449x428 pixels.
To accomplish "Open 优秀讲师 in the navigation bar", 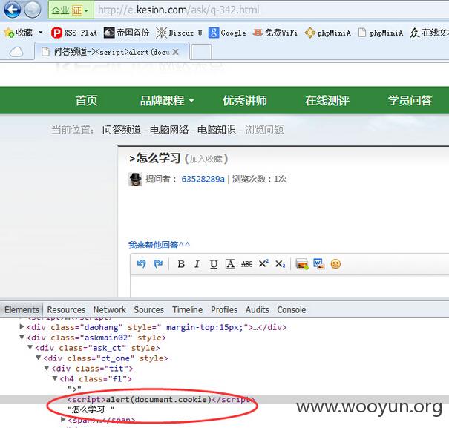I will coord(245,100).
